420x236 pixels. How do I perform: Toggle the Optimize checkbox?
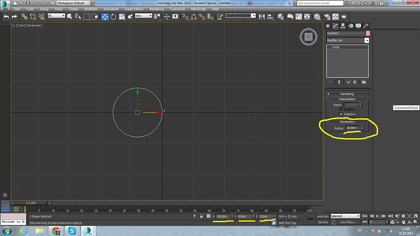coord(341,109)
